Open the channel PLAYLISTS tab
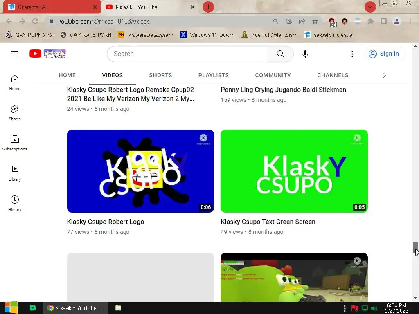 (x=214, y=75)
